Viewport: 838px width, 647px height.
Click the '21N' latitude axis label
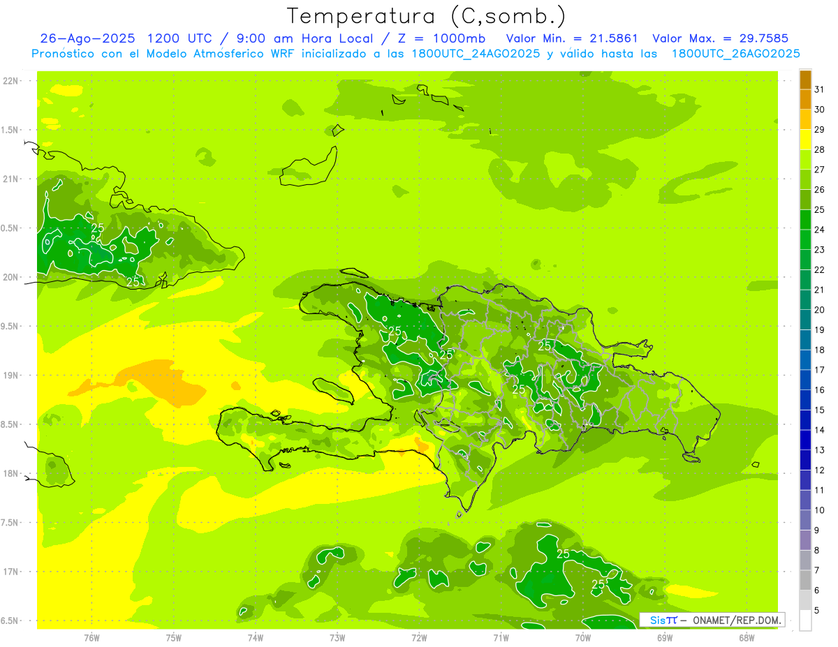pyautogui.click(x=10, y=179)
